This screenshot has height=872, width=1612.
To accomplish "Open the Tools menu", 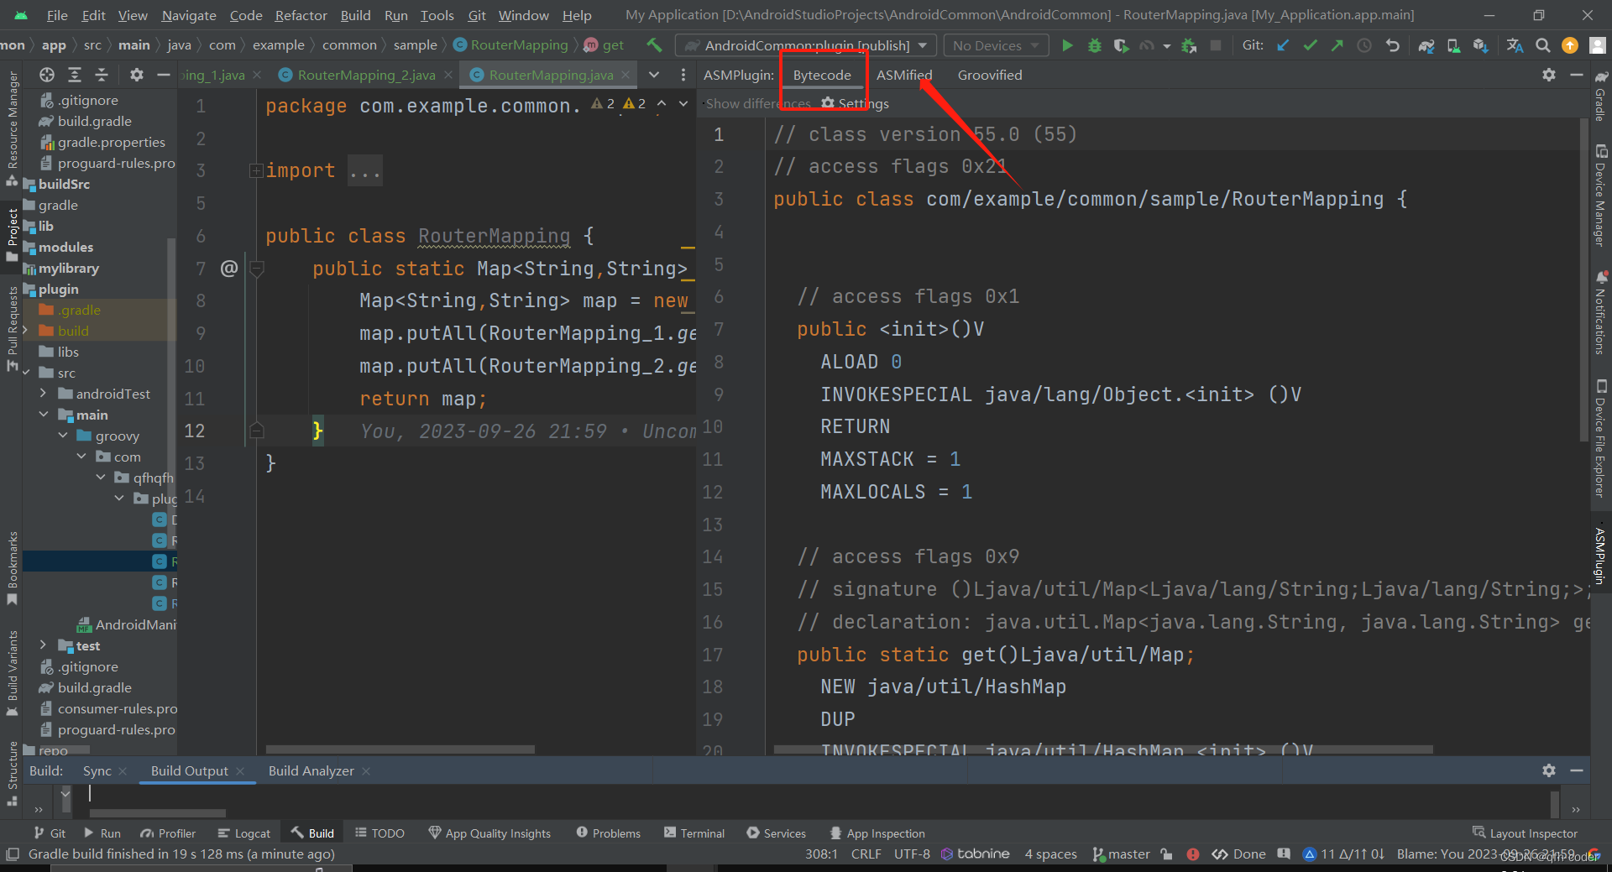I will click(437, 15).
